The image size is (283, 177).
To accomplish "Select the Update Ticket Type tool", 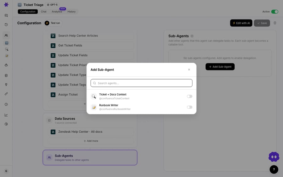I will click(x=67, y=75).
